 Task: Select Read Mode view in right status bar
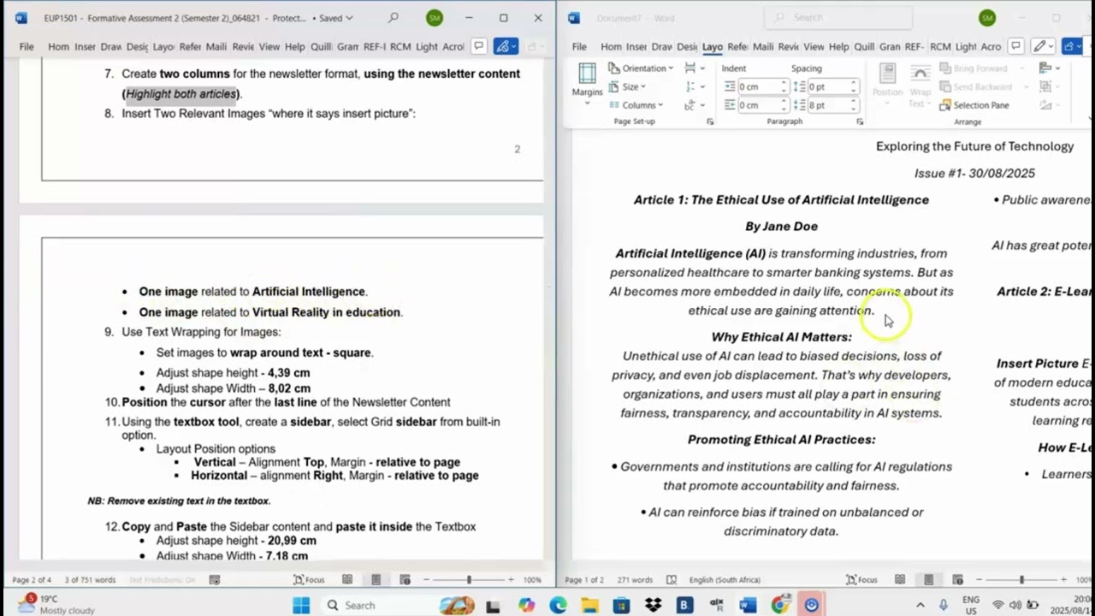point(900,579)
